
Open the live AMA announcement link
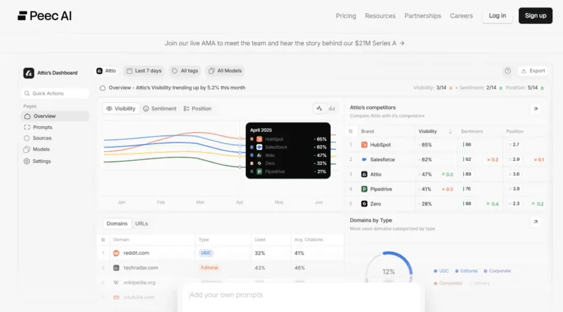(x=284, y=43)
